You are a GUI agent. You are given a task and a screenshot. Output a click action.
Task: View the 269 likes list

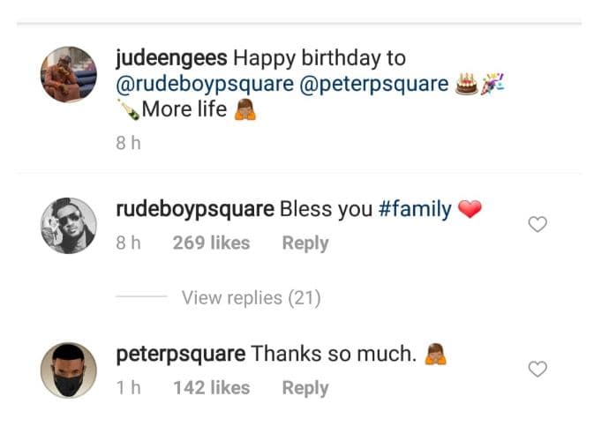[211, 243]
